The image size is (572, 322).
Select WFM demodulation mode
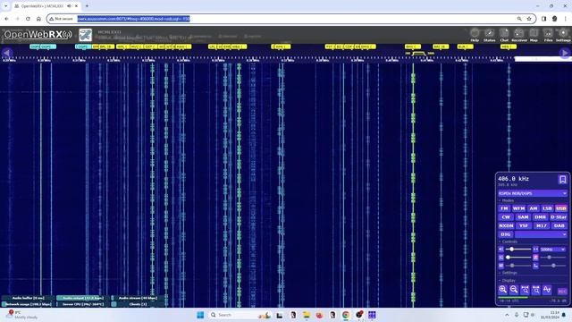[518, 208]
